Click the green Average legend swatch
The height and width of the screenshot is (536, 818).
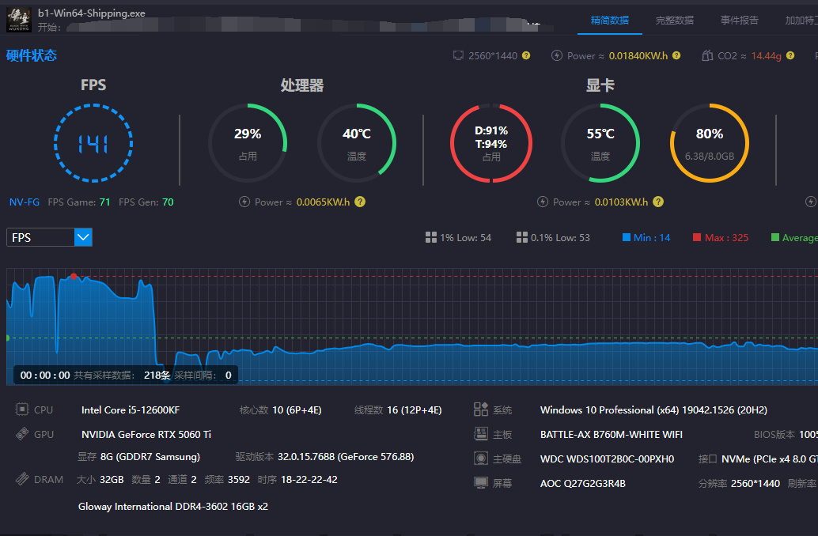[x=775, y=238]
